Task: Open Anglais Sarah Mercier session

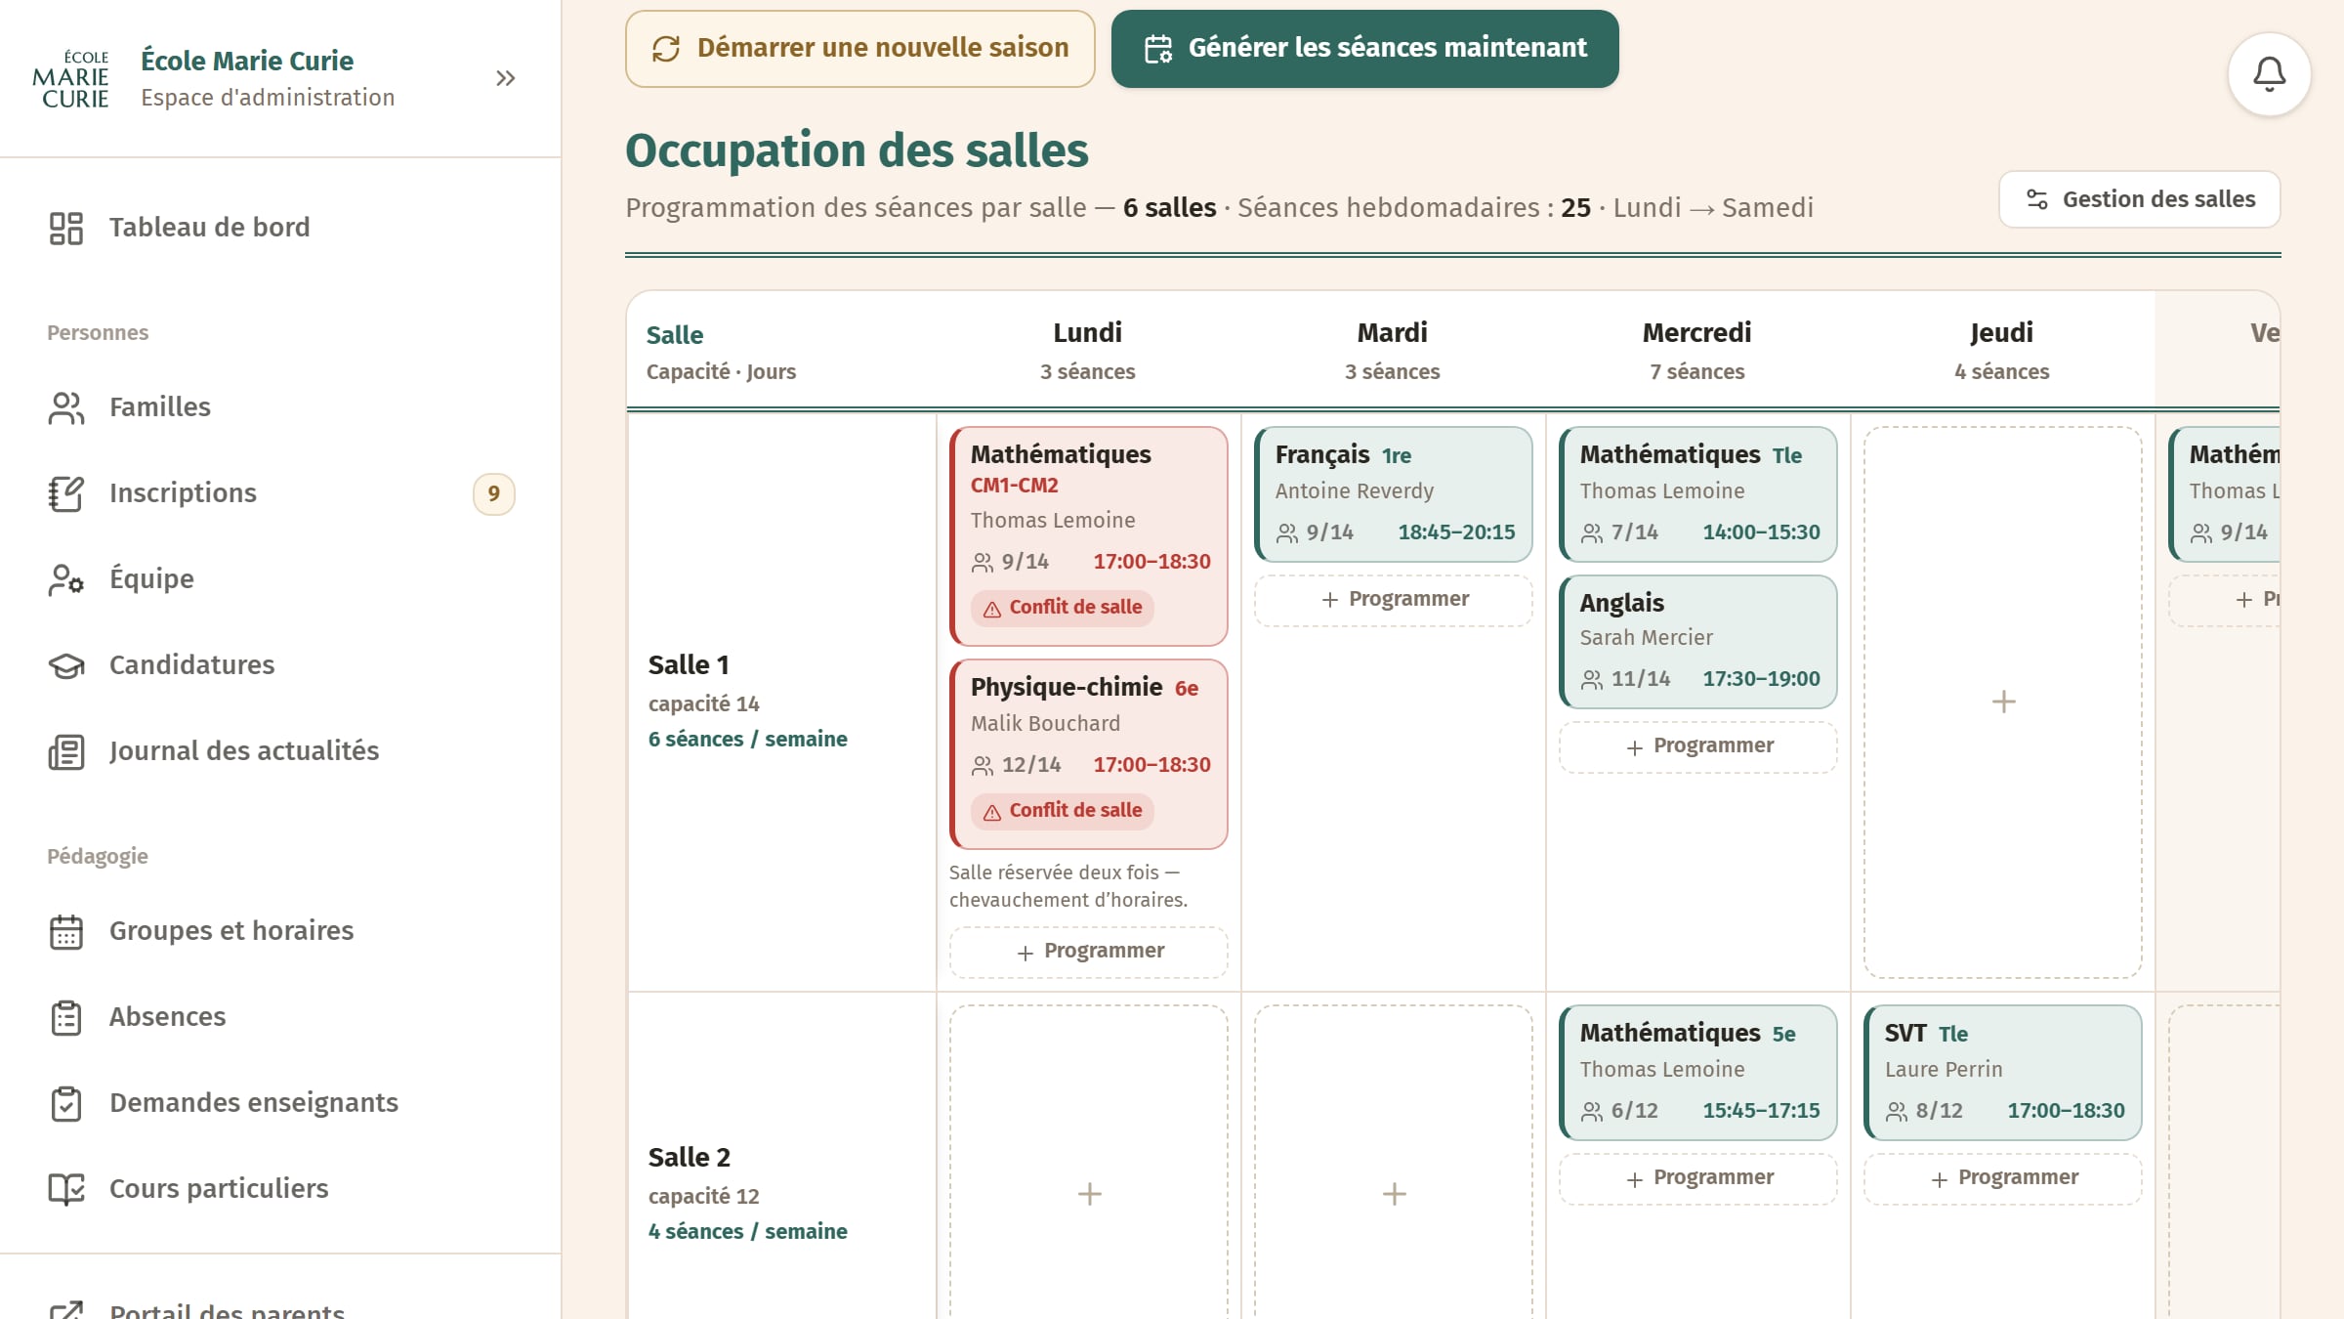Action: pos(1697,641)
